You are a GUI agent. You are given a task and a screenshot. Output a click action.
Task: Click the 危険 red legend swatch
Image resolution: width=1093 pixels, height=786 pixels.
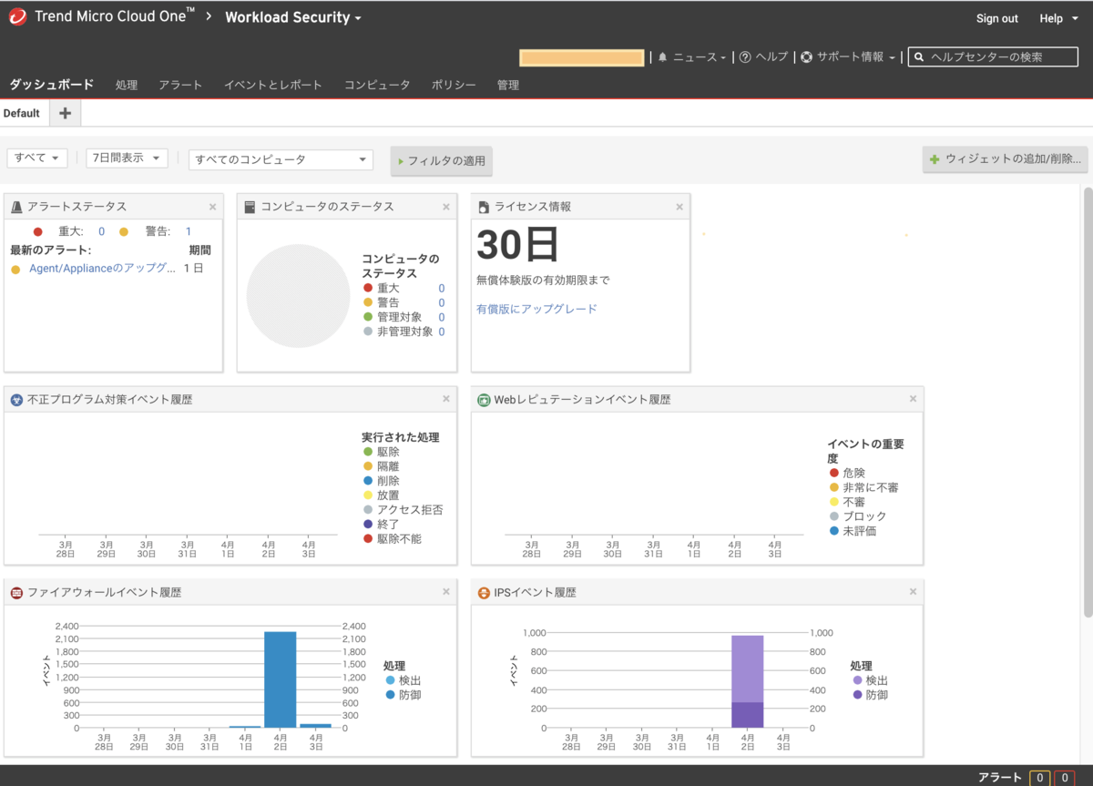click(x=833, y=473)
